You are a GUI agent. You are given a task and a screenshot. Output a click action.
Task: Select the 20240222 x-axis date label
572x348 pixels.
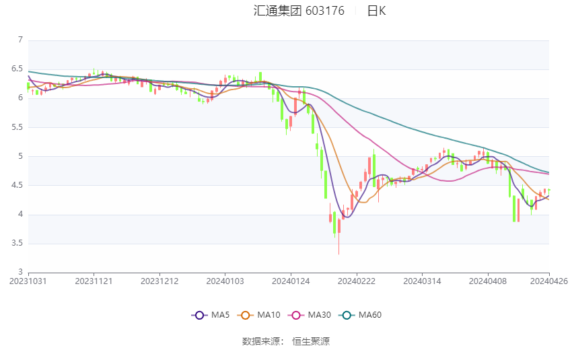click(357, 281)
